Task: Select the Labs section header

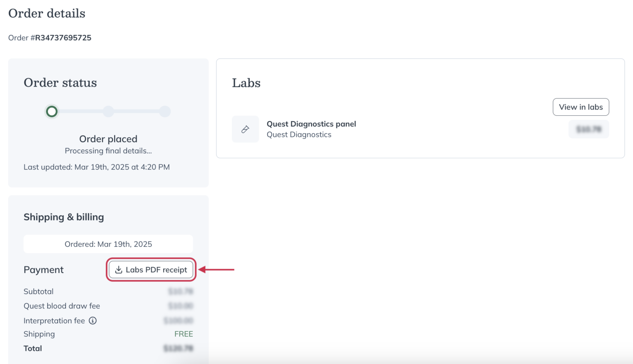Action: point(246,83)
